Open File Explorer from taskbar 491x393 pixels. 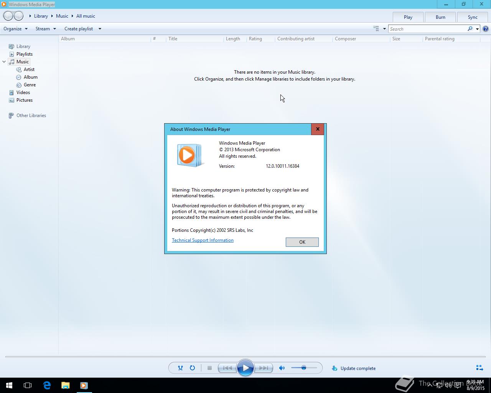[x=66, y=385]
